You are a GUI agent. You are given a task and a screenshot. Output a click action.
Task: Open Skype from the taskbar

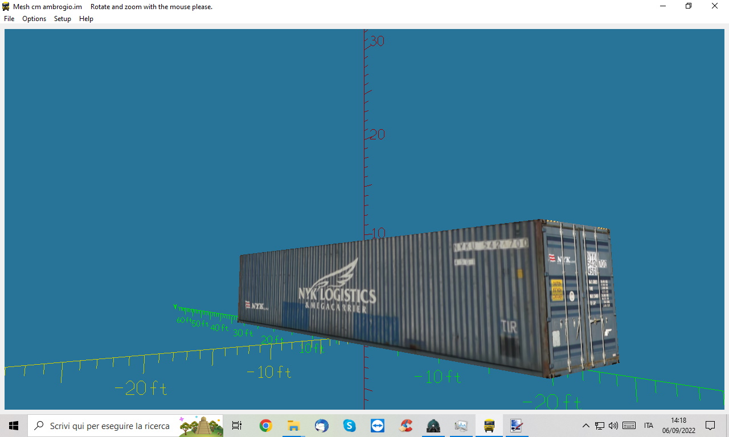(349, 426)
